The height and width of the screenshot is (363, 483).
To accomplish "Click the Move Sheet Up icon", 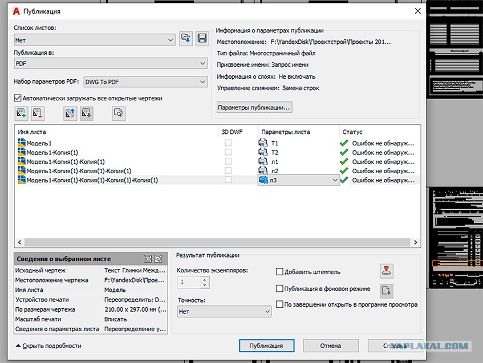I will [x=70, y=113].
